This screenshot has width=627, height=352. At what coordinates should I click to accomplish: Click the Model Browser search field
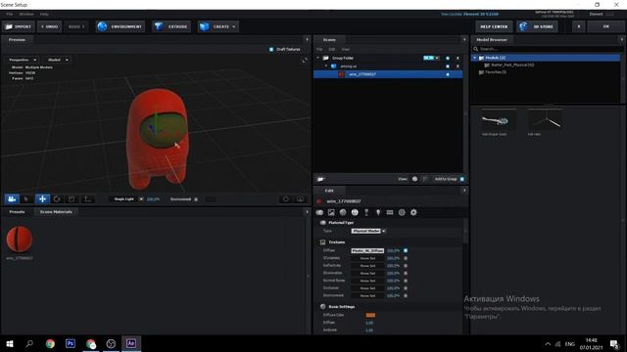[x=547, y=49]
